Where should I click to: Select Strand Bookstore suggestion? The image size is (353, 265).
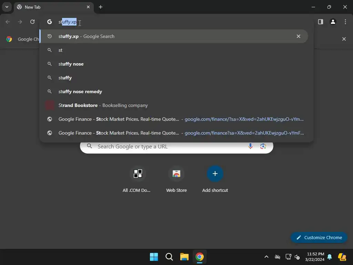coord(176,105)
